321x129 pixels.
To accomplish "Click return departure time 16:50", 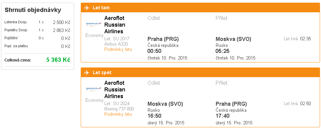I will point(155,116).
